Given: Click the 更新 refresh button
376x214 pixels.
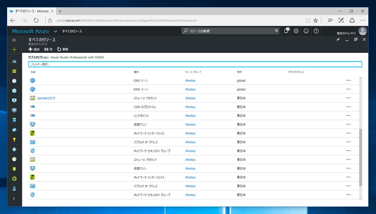Looking at the screenshot, I should click(x=62, y=50).
